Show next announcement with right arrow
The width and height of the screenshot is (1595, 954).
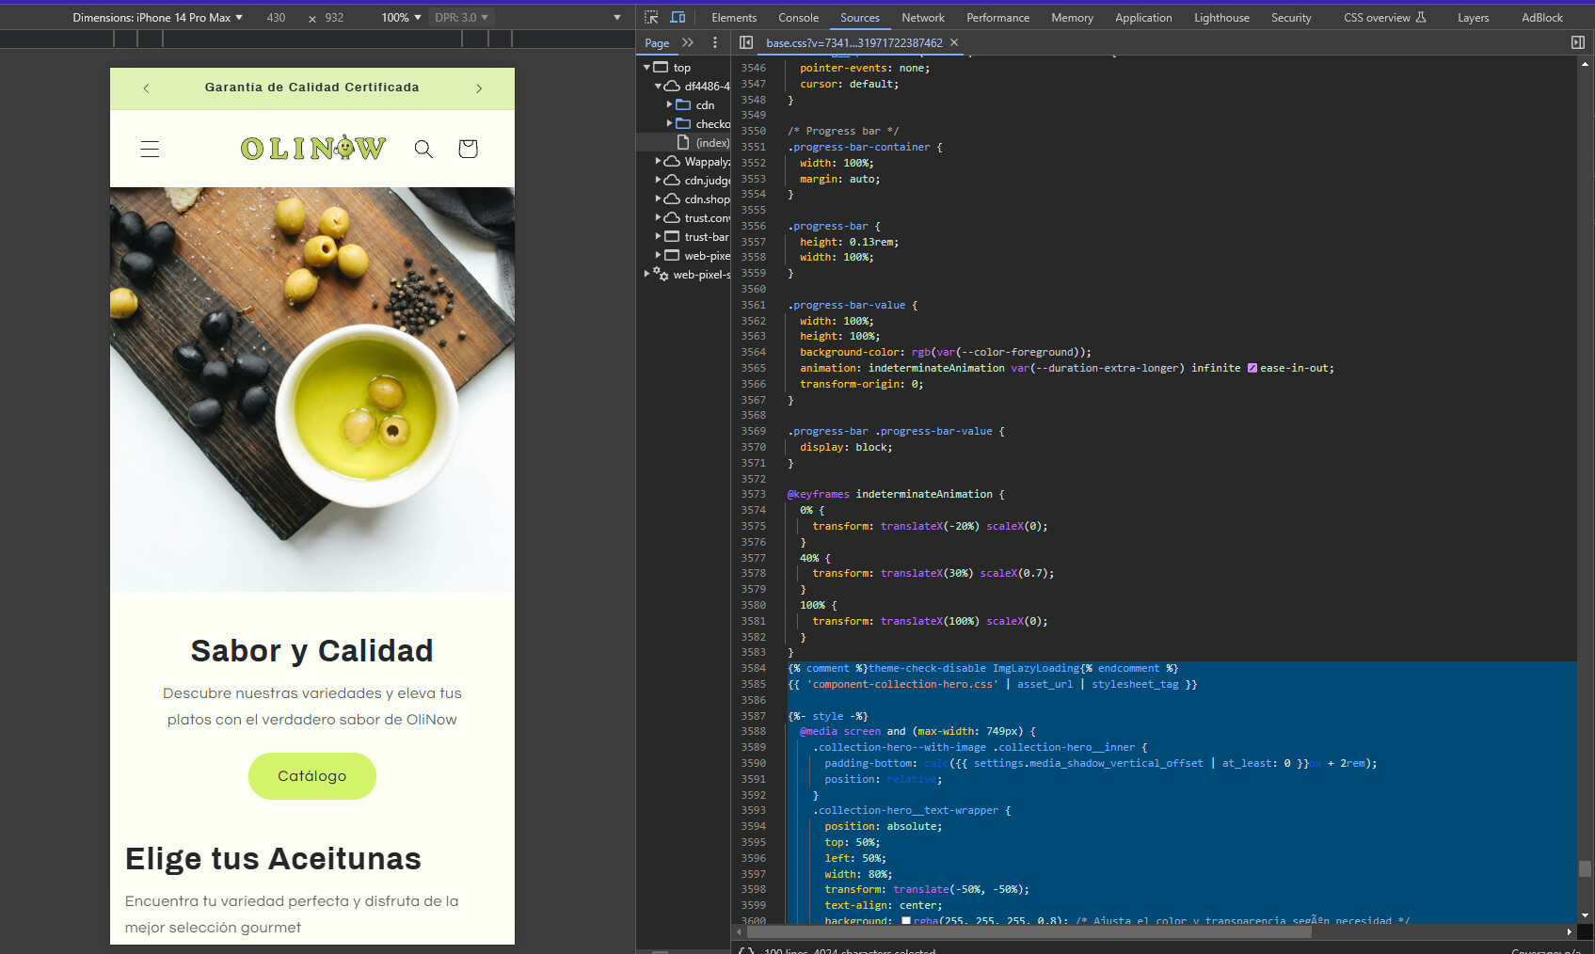[479, 88]
